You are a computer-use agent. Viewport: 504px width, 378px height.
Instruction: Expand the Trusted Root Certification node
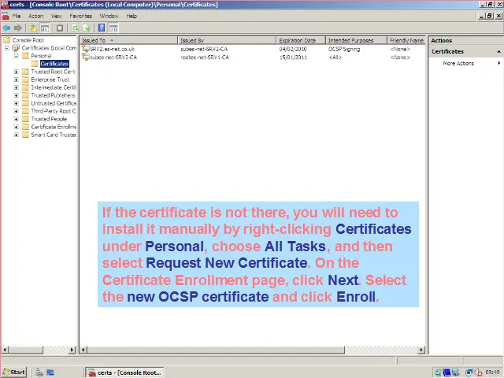point(16,72)
